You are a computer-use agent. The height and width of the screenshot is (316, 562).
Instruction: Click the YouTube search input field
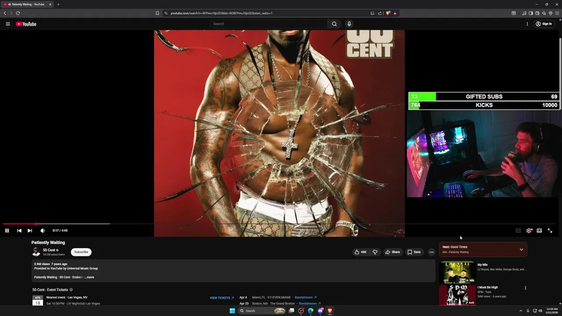click(x=269, y=24)
